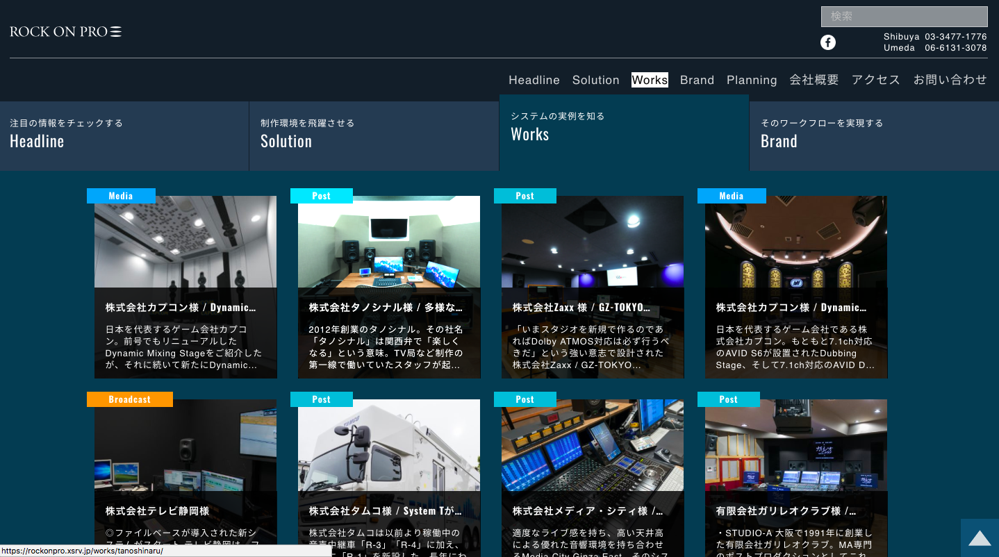Open Solution in the top navigation

pyautogui.click(x=595, y=80)
